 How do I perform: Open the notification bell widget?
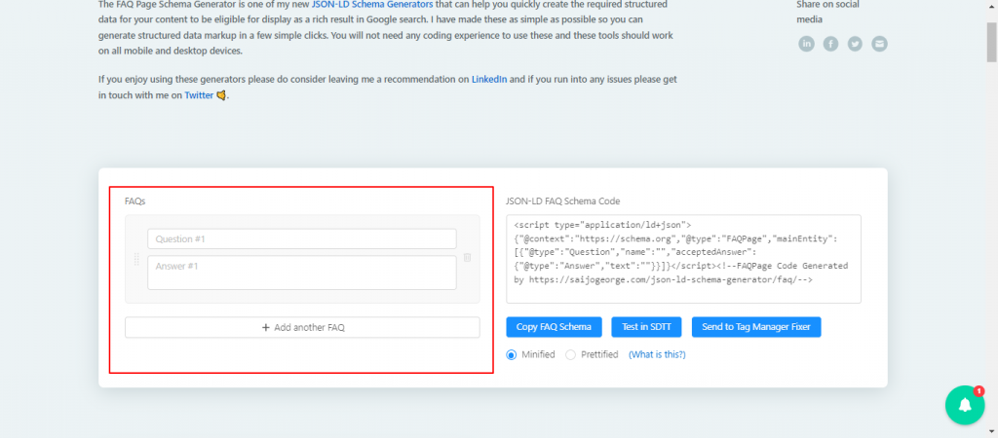pyautogui.click(x=965, y=405)
